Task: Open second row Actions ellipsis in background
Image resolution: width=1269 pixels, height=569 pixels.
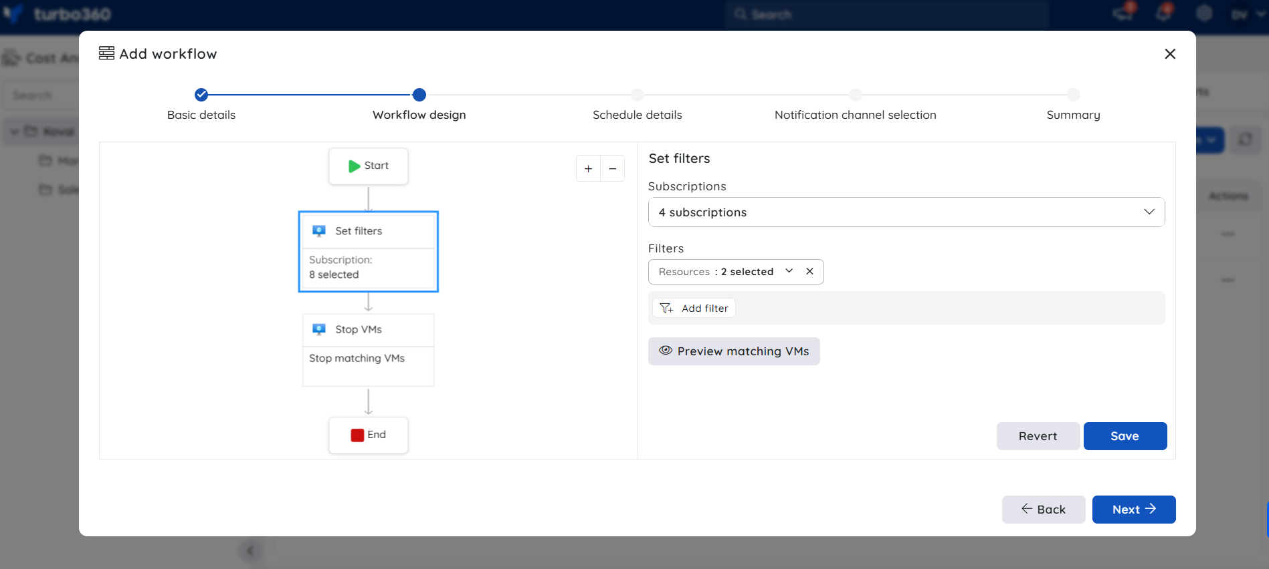Action: pyautogui.click(x=1228, y=280)
